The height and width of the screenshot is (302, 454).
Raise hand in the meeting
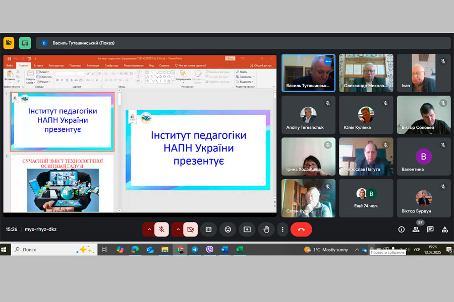266,230
